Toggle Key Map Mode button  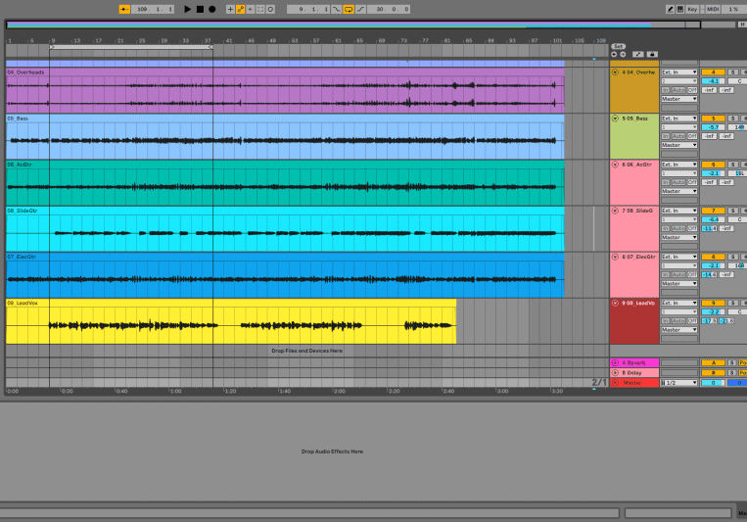692,9
